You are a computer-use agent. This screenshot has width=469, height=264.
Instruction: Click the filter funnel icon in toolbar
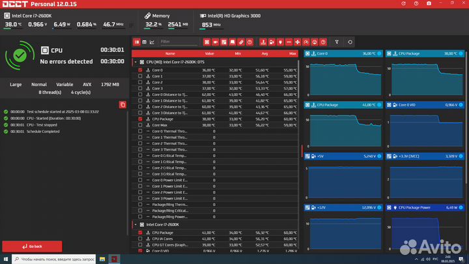pyautogui.click(x=337, y=42)
